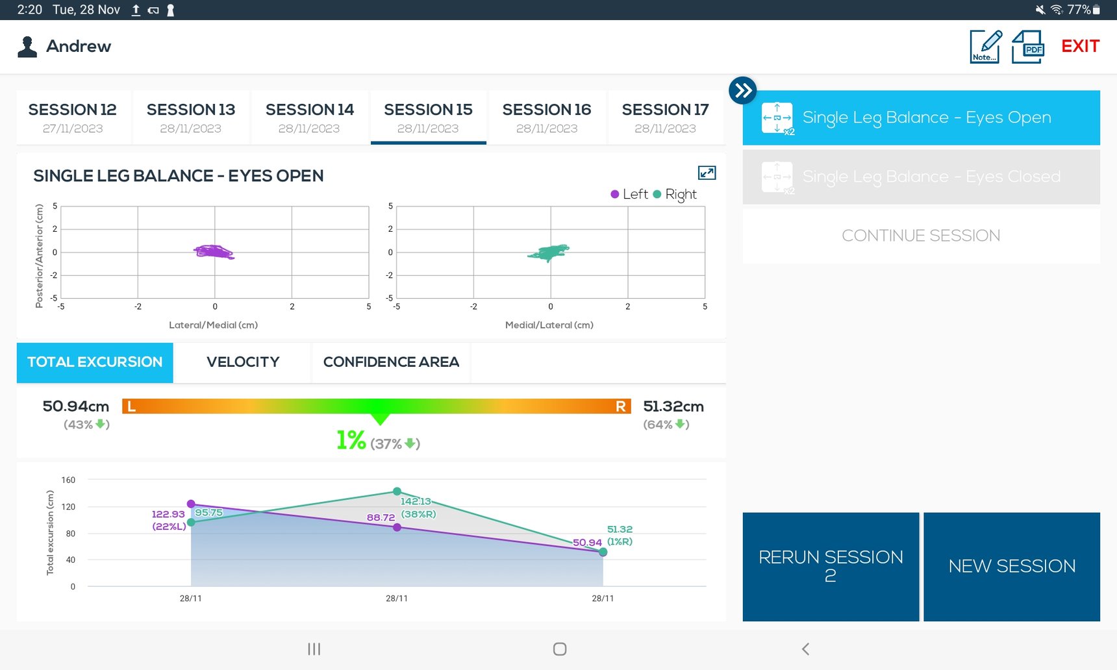Click the left-right asymmetry gradient bar

[x=377, y=406]
